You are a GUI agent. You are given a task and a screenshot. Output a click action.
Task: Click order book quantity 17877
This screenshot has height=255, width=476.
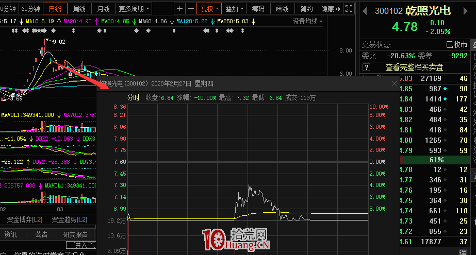click(x=431, y=242)
